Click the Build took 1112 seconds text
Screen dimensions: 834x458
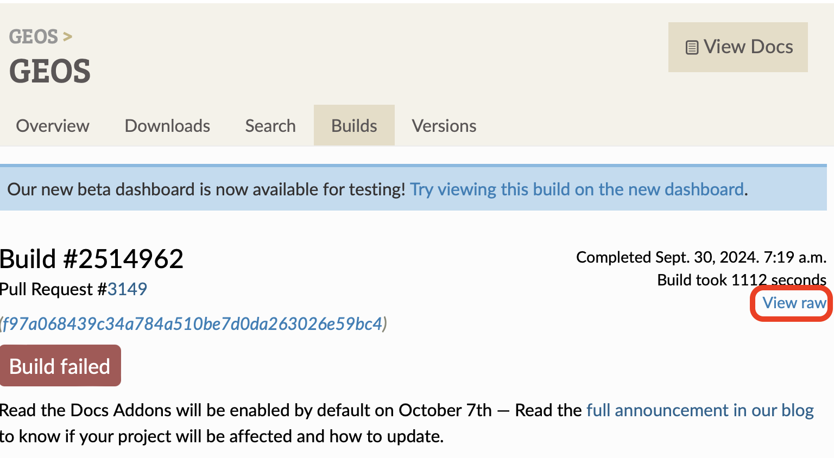[x=741, y=280]
